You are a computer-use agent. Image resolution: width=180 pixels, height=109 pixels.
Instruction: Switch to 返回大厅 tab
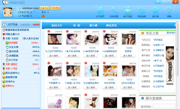pyautogui.click(x=57, y=25)
